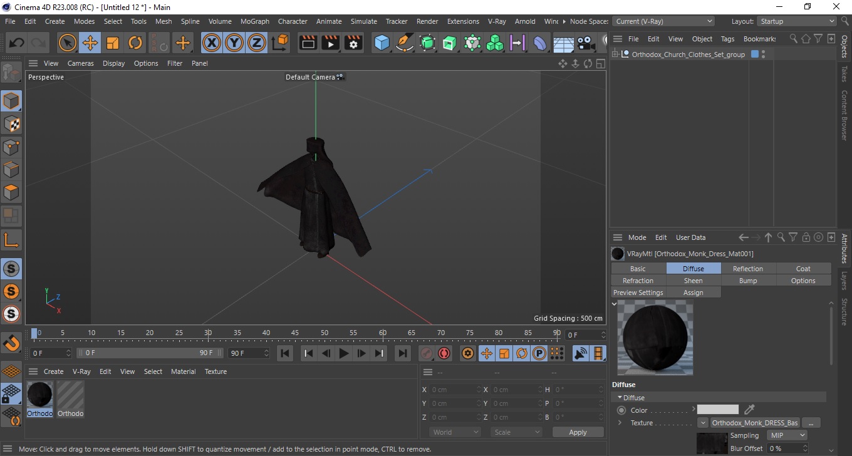
Task: Select first Orthodo material thumbnail
Action: coord(39,399)
